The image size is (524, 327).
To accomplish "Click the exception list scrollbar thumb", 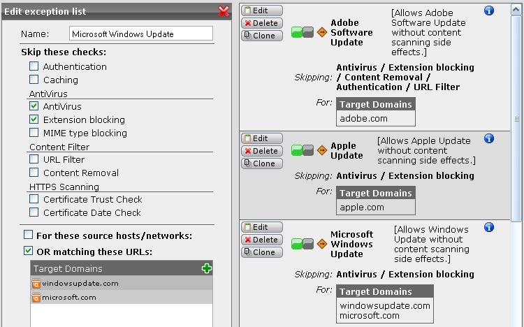I will click(516, 118).
